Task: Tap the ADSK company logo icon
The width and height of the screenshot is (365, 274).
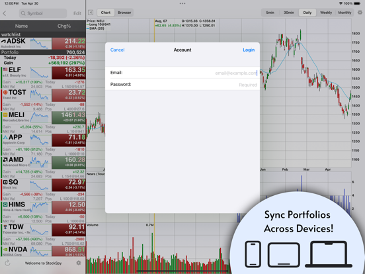Action: point(3,41)
